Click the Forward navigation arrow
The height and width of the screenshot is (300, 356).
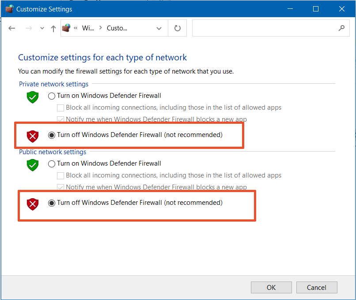[x=29, y=28]
